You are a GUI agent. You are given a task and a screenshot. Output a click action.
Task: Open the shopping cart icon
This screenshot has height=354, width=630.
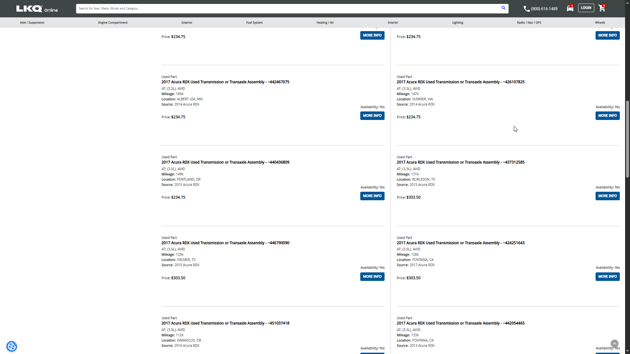tap(602, 8)
